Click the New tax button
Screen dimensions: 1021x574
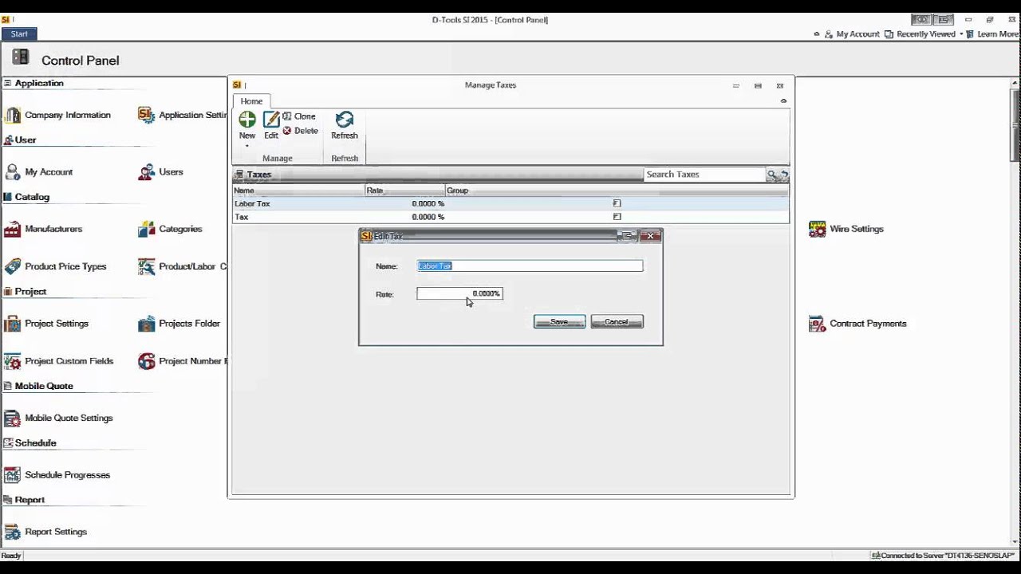(247, 125)
